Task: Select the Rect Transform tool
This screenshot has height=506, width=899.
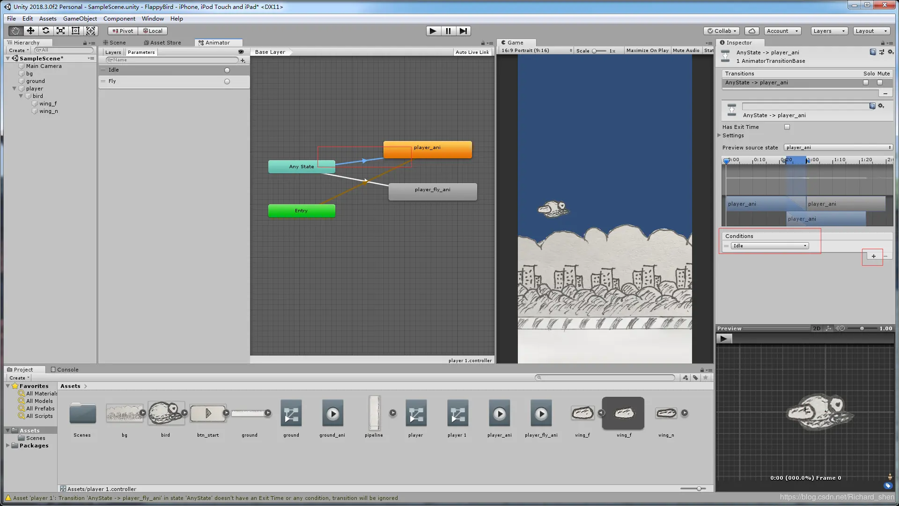Action: pyautogui.click(x=75, y=31)
